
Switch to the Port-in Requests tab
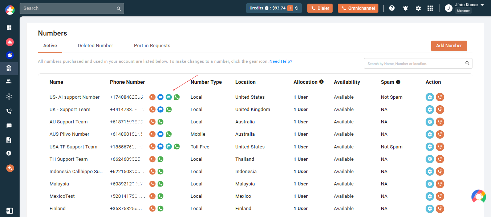152,46
